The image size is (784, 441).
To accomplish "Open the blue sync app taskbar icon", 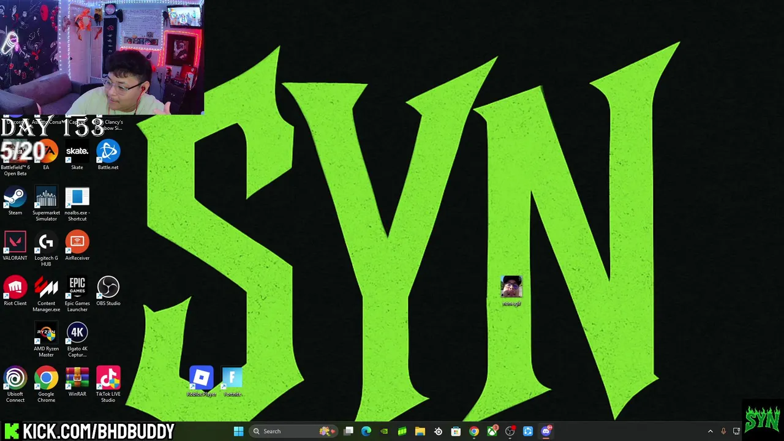I will [527, 431].
